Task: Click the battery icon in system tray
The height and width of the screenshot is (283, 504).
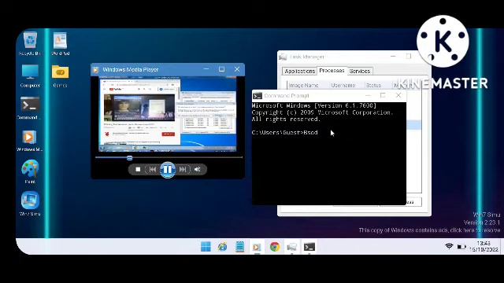Action: (461, 246)
